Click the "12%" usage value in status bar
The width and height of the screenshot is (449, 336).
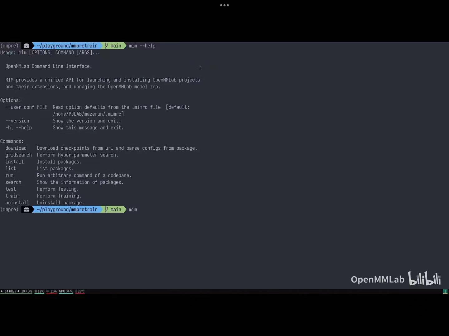41,292
